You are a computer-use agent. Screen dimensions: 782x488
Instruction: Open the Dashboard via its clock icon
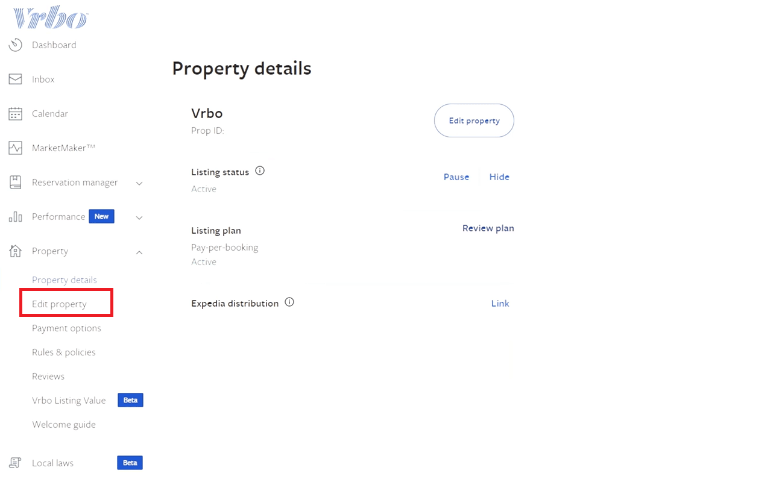pyautogui.click(x=14, y=45)
